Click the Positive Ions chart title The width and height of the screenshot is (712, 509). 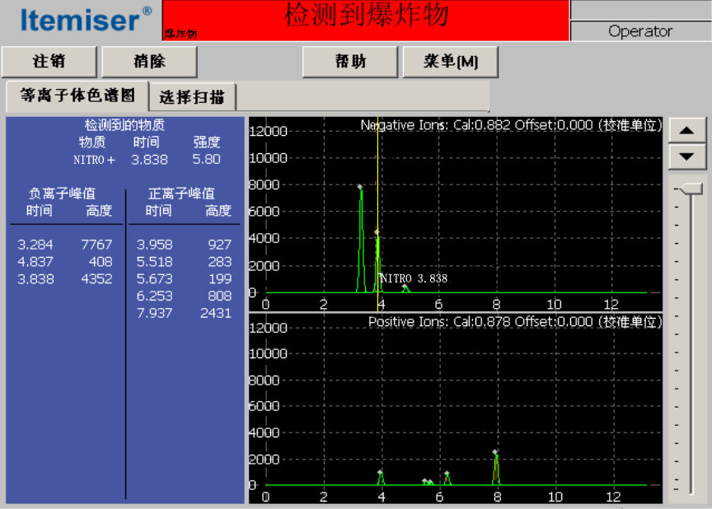(515, 322)
